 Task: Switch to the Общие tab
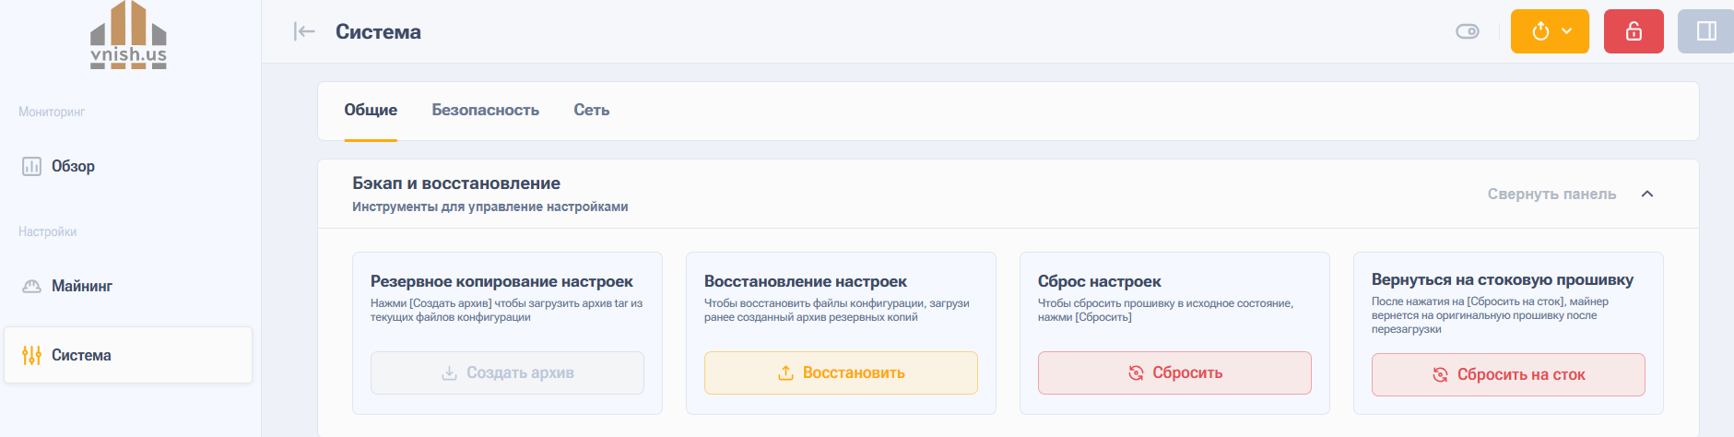tap(371, 110)
